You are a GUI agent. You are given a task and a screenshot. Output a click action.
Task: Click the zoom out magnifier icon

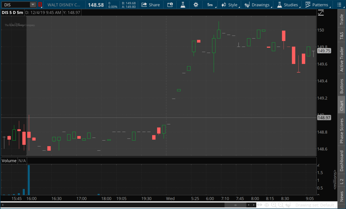coord(281,205)
